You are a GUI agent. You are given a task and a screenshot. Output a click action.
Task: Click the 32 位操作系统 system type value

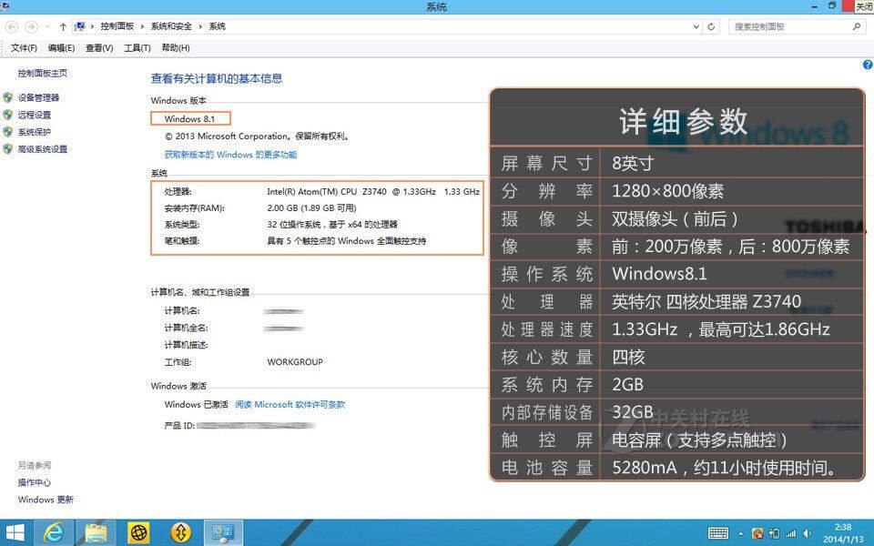(x=332, y=225)
